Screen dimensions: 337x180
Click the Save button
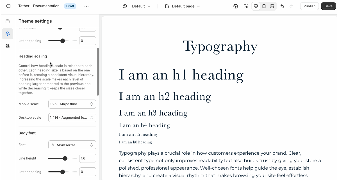[x=328, y=6]
